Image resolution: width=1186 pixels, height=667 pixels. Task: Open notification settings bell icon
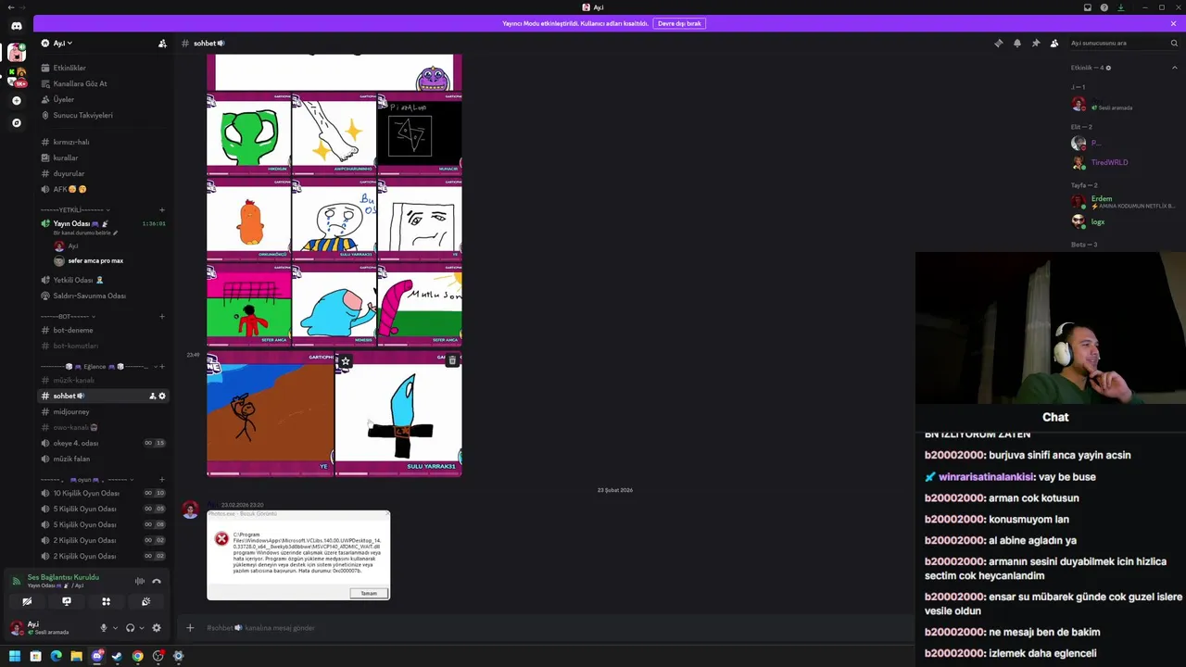point(1016,44)
